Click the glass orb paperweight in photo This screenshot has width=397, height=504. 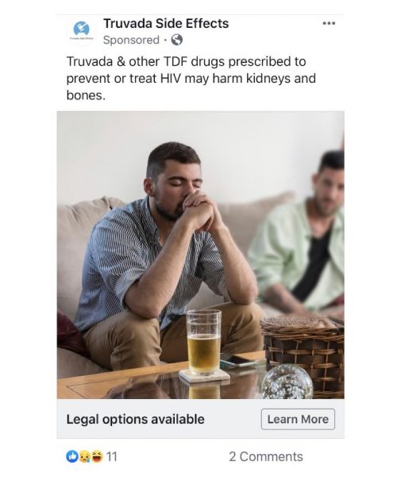click(287, 382)
